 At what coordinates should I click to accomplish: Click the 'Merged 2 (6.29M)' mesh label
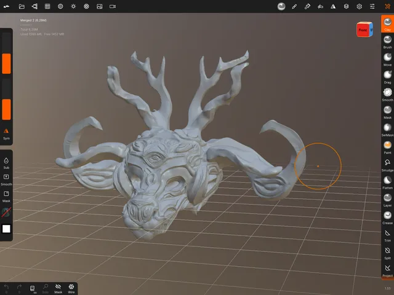tap(33, 20)
